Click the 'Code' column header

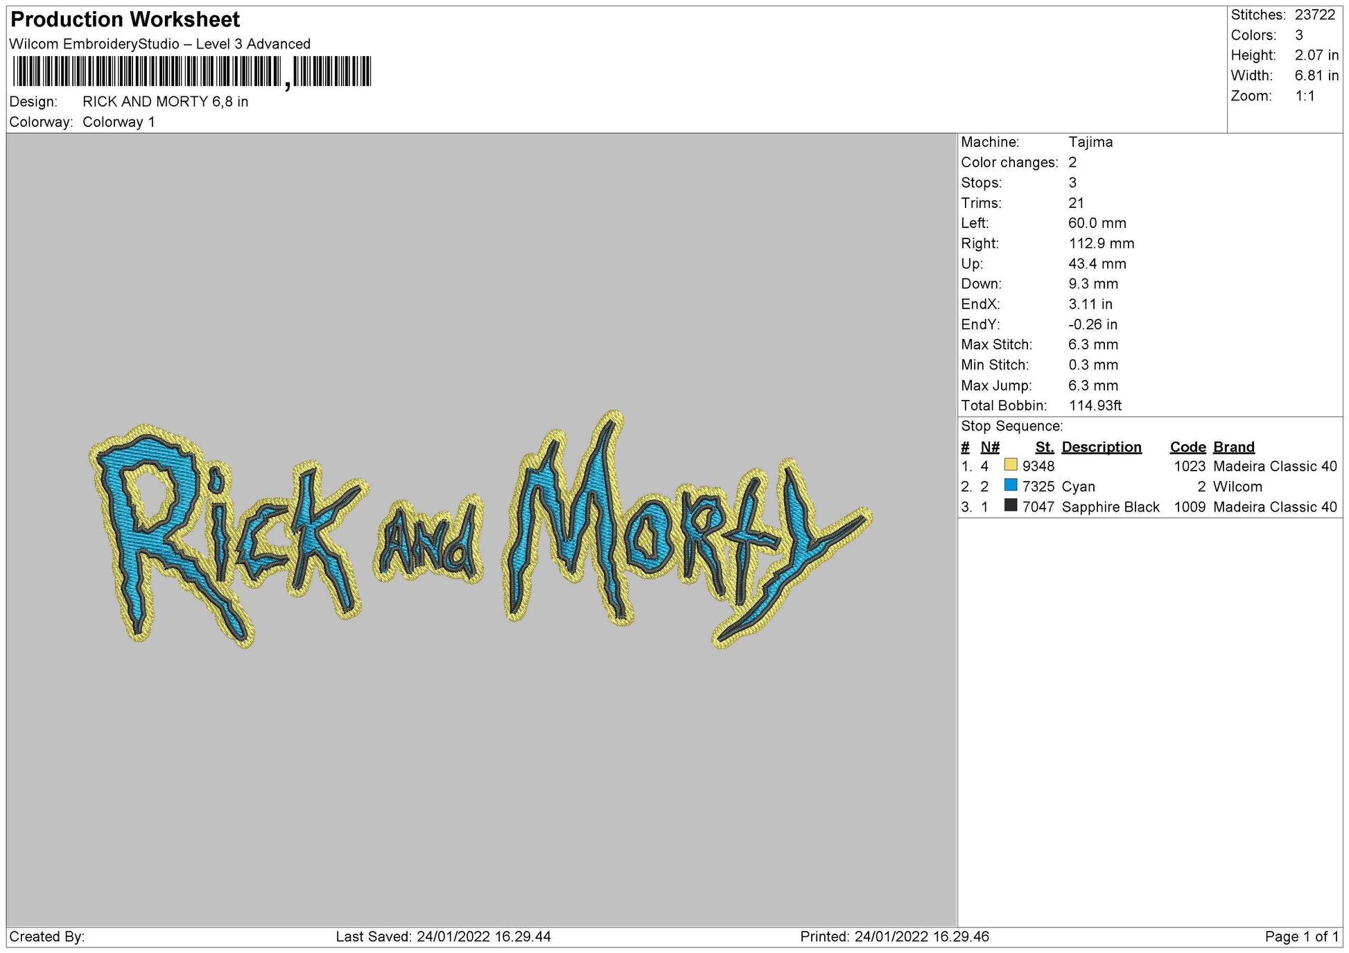(x=1187, y=447)
